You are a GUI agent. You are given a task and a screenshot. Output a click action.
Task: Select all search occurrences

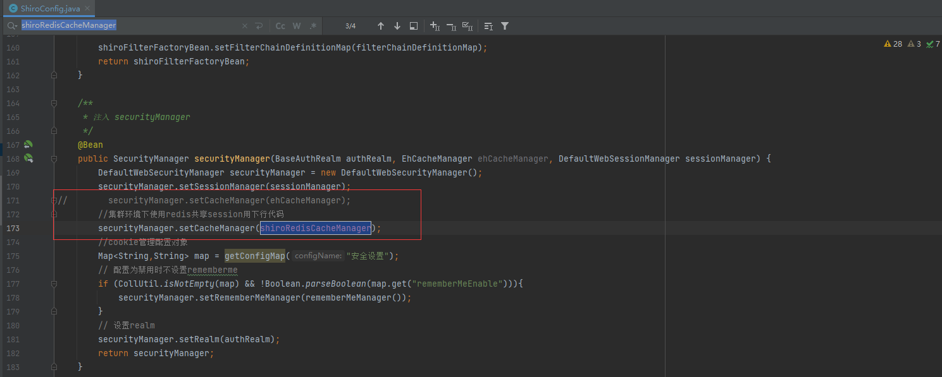pos(468,26)
